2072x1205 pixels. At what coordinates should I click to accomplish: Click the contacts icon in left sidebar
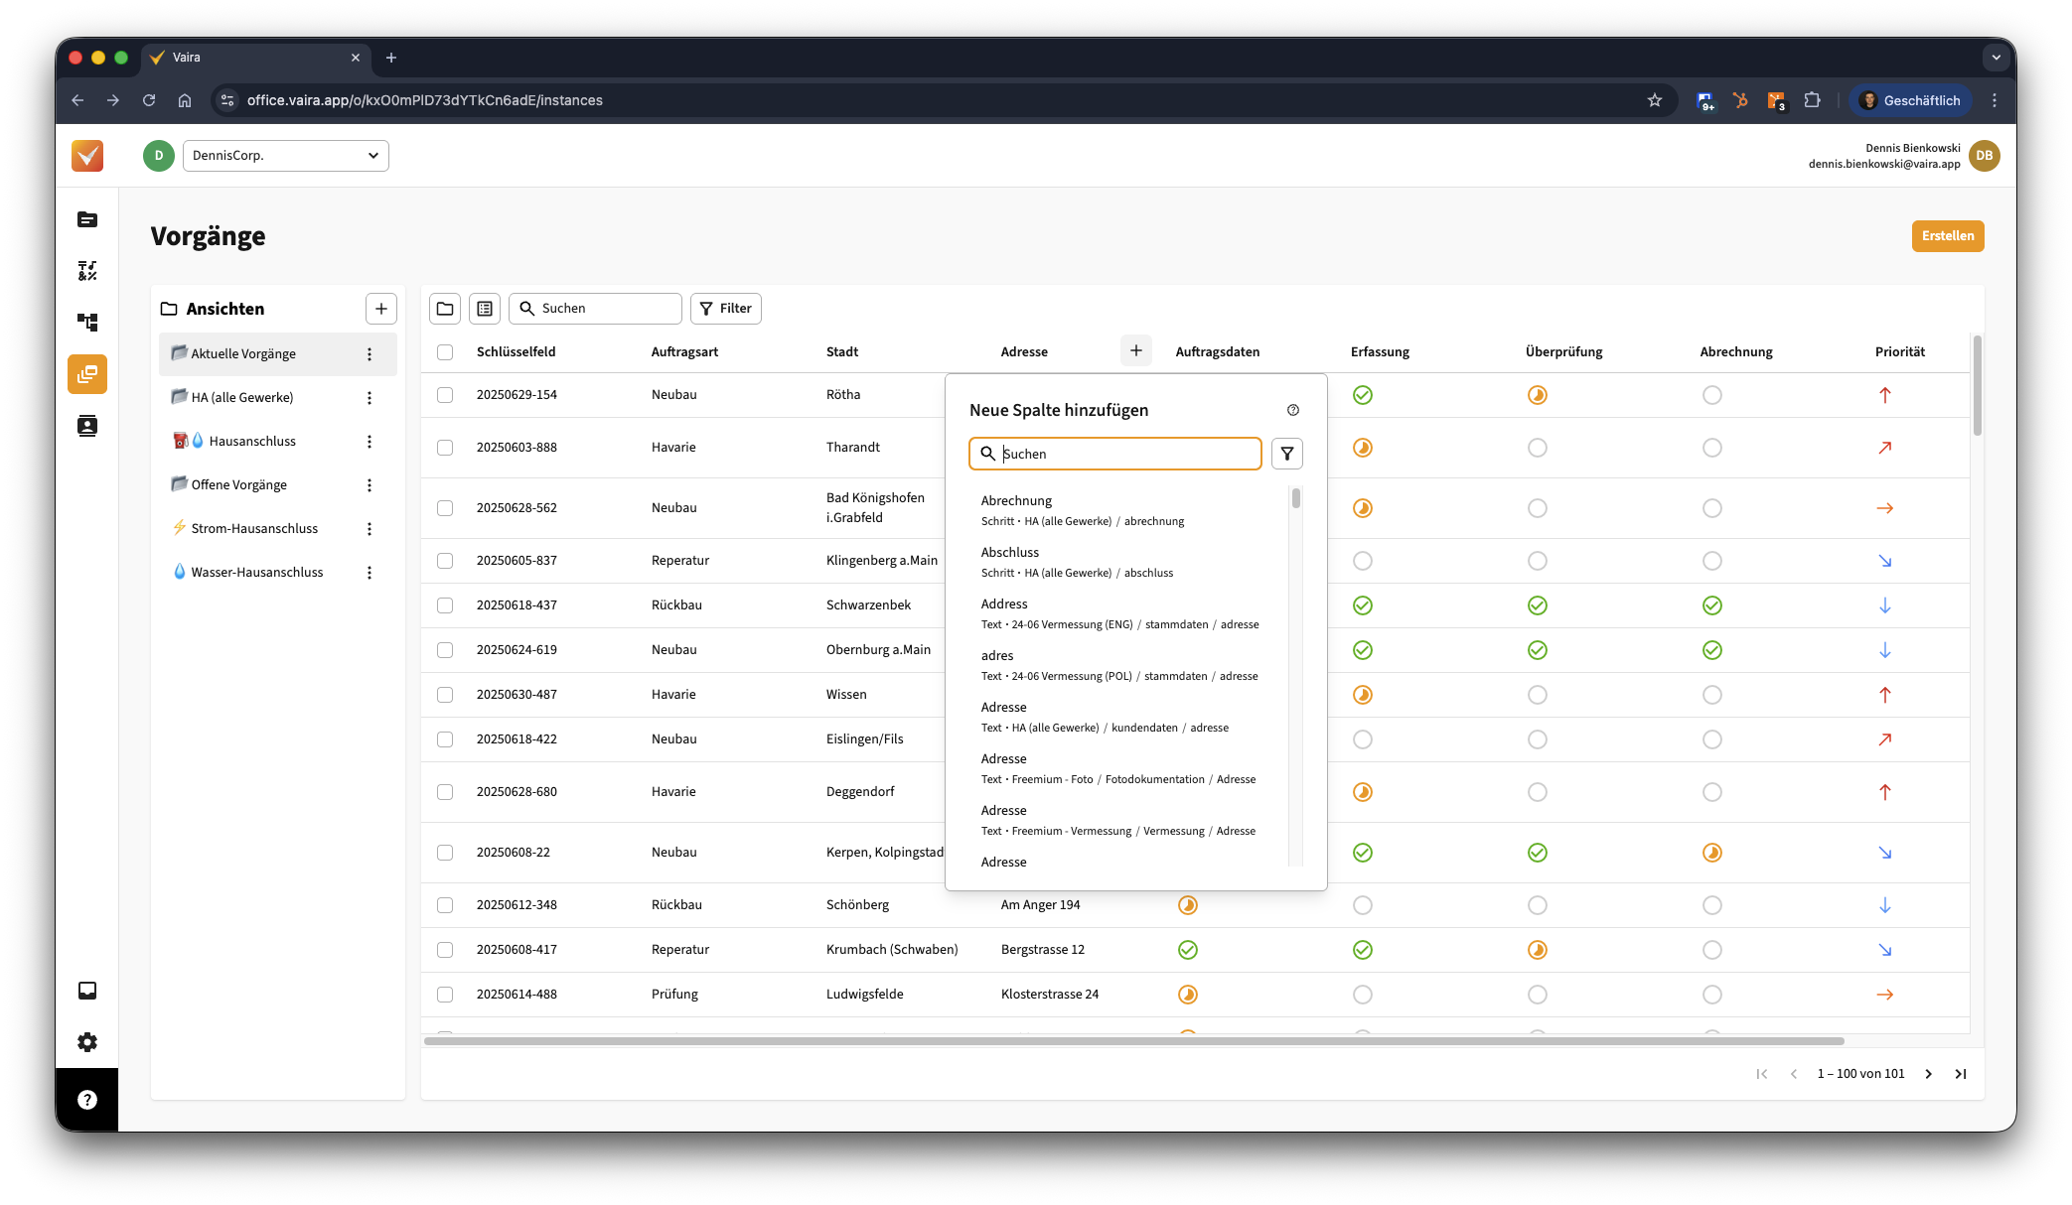point(87,426)
